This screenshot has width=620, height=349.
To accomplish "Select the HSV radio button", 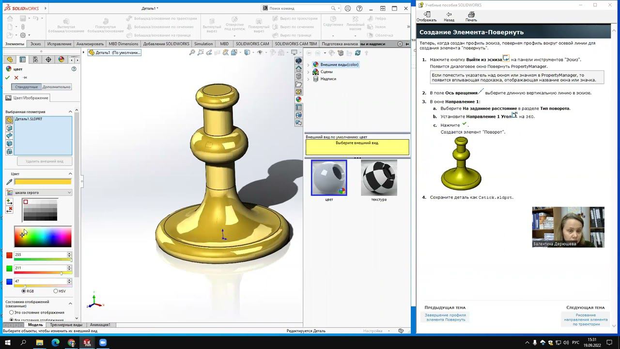I will point(56,291).
